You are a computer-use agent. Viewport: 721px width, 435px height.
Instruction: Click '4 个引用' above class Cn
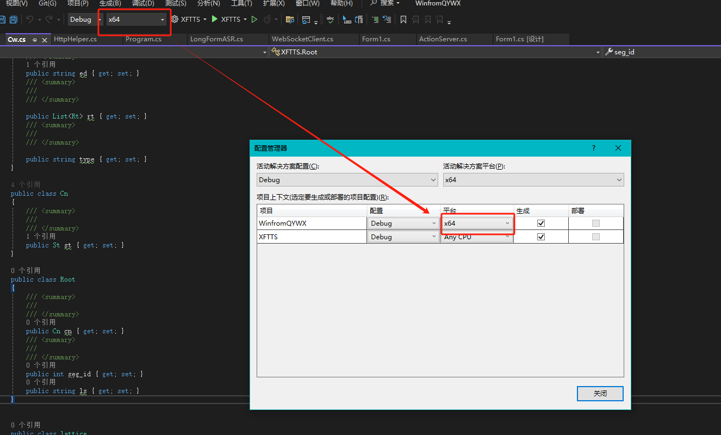26,185
